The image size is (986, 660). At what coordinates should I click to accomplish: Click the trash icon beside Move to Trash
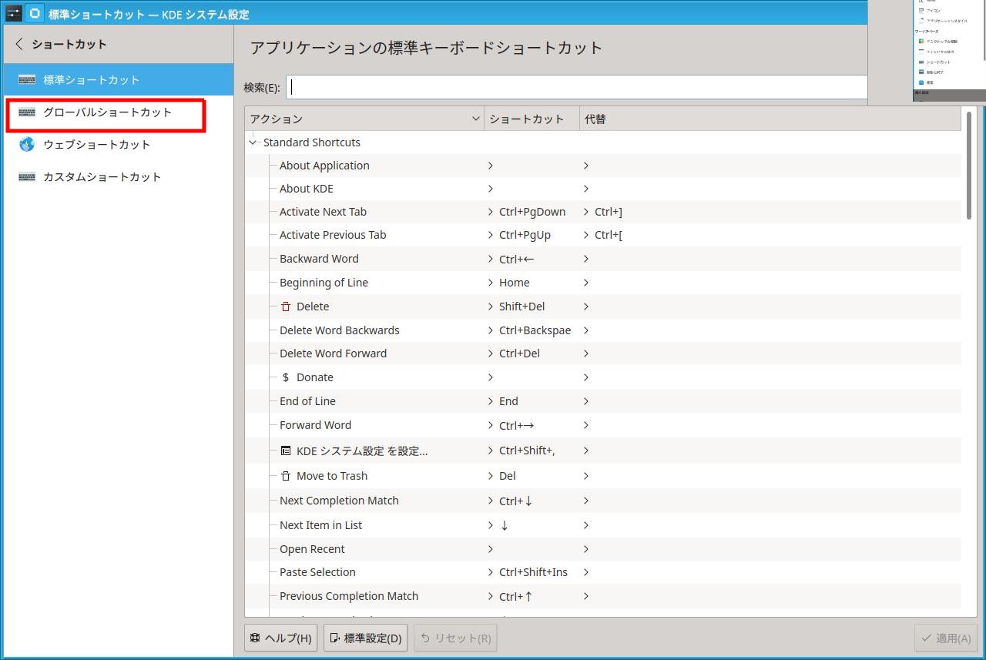(286, 476)
